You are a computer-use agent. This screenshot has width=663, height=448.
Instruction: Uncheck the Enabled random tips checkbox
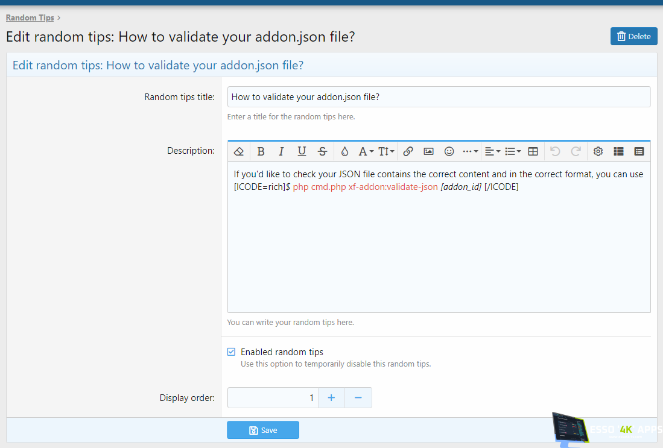[231, 352]
